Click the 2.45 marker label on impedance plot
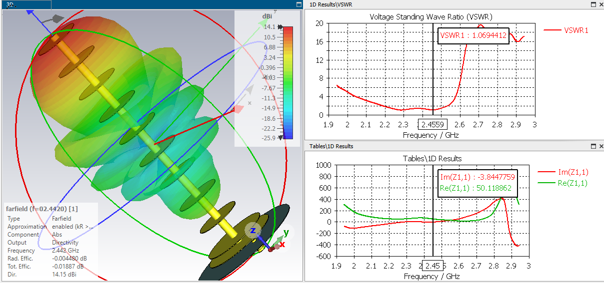Screen dimensions: 604x283 click(x=433, y=266)
